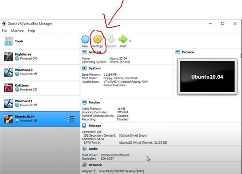Open the Audio section header
This screenshot has width=242, height=174.
[93, 149]
